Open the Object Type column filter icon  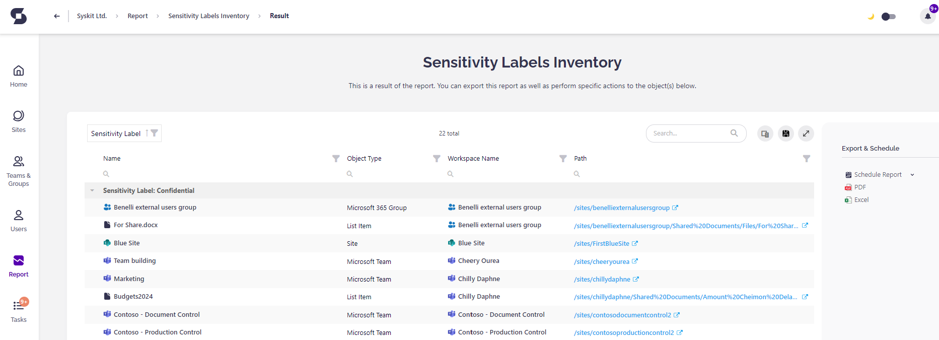(437, 159)
